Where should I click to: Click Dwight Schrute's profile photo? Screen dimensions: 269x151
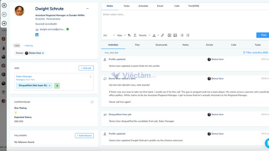pos(19,11)
